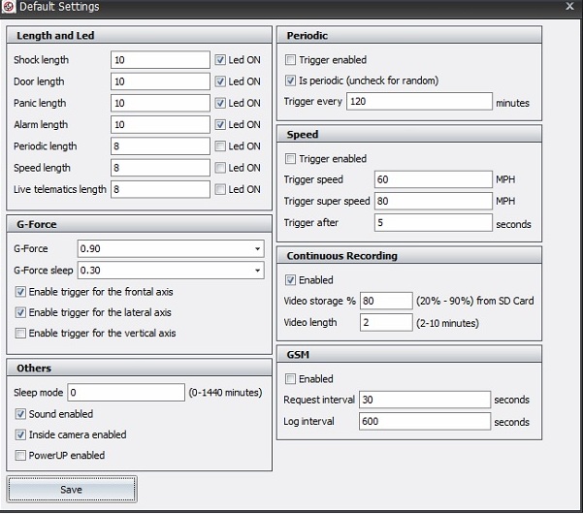This screenshot has height=514, width=583.
Task: Click the Live telematics length field
Action: [160, 189]
